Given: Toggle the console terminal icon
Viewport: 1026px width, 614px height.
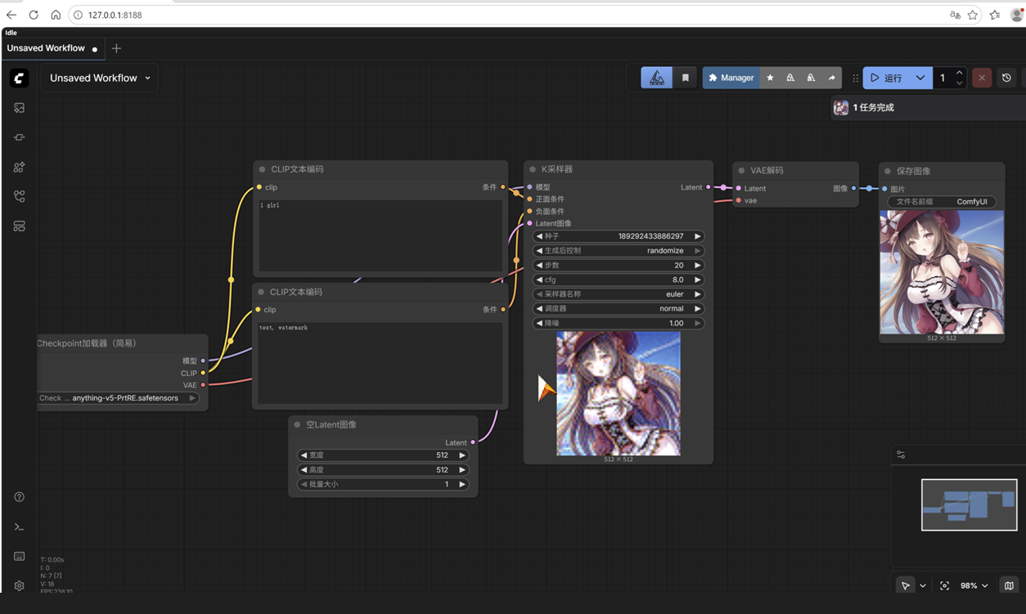Looking at the screenshot, I should [19, 527].
